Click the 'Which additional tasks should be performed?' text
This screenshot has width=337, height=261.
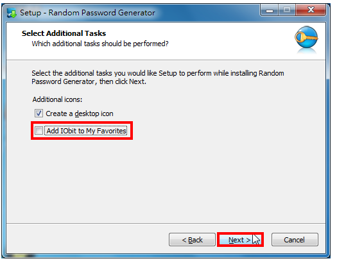100,44
